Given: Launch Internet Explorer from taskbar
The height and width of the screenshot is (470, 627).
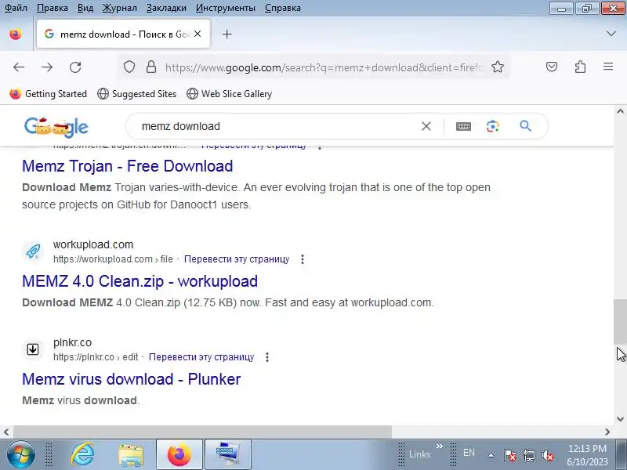Looking at the screenshot, I should coord(82,454).
